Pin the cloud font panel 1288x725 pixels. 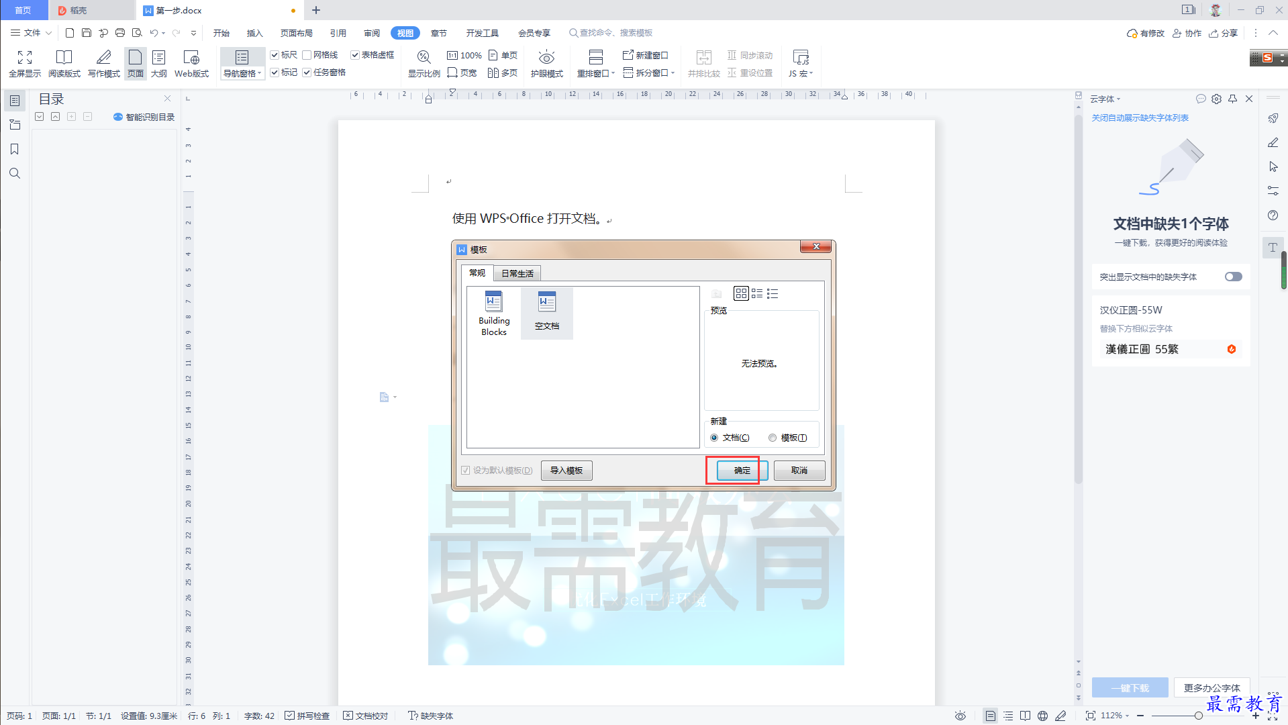coord(1232,99)
